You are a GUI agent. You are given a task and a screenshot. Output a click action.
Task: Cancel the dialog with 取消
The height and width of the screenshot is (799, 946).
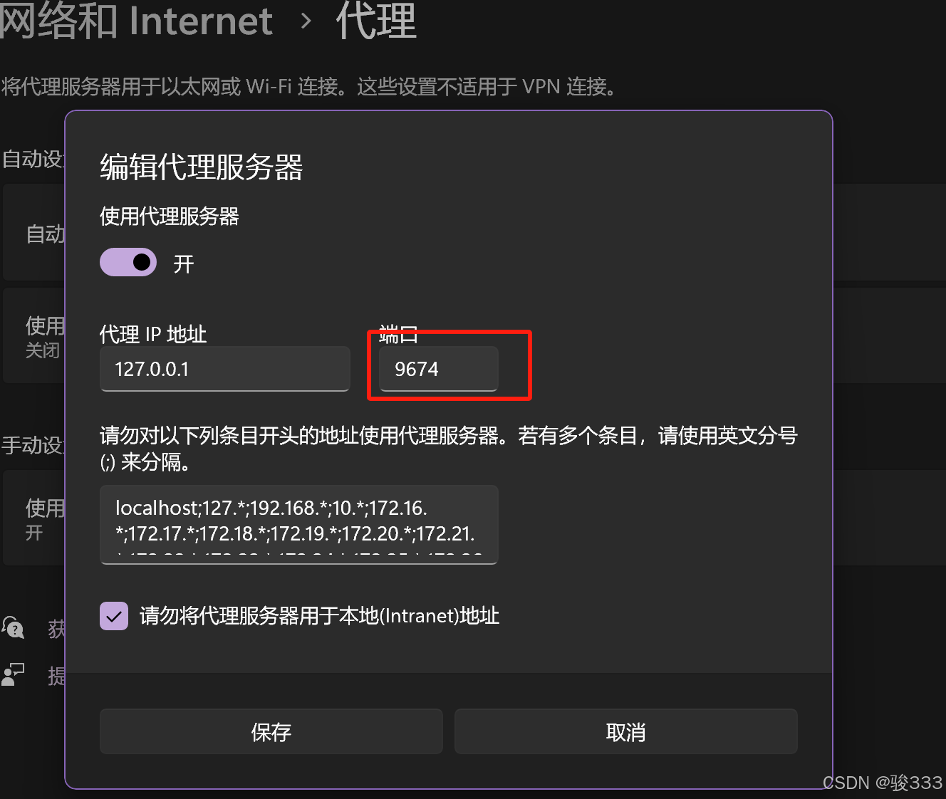[626, 731]
